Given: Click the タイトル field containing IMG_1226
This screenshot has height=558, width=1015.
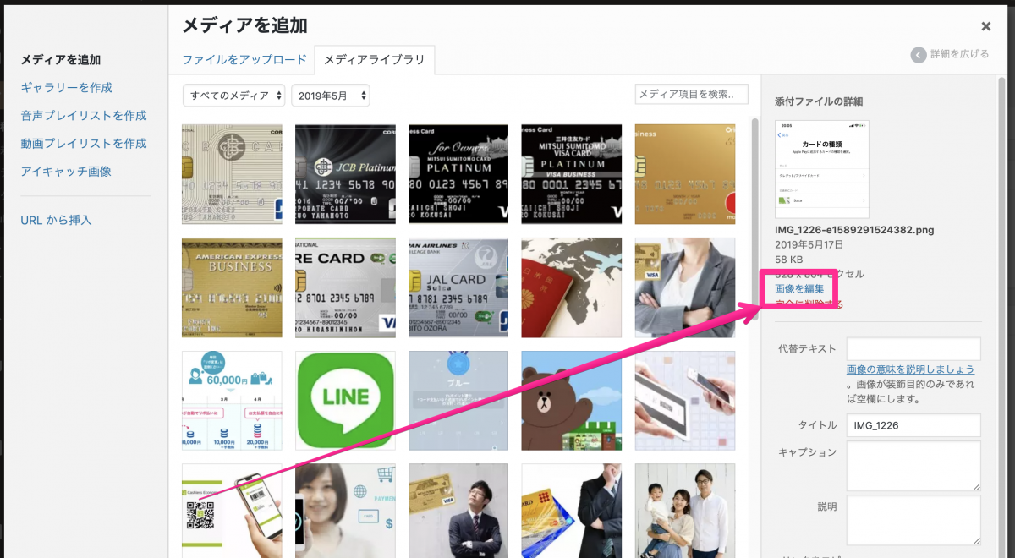Looking at the screenshot, I should click(x=913, y=425).
